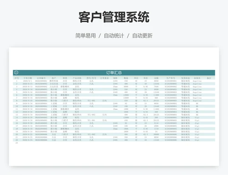Click the 生产单号 column header

[171, 78]
